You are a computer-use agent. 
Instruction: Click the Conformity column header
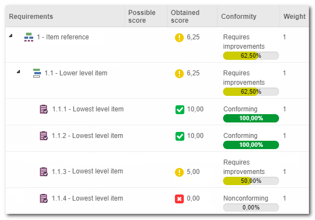(239, 16)
